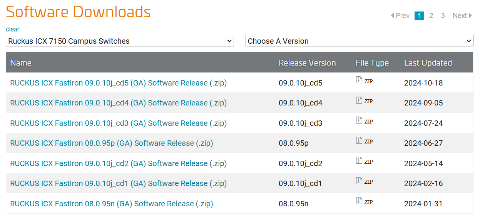The height and width of the screenshot is (214, 485).
Task: Click date 2024-07-24
Action: pyautogui.click(x=423, y=123)
